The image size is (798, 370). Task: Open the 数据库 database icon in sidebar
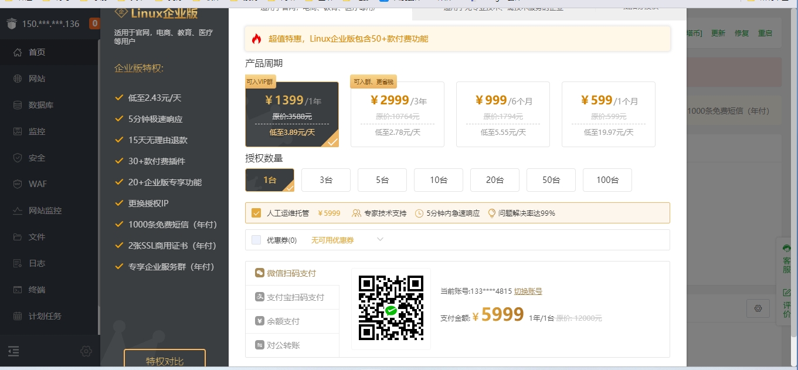pyautogui.click(x=18, y=105)
